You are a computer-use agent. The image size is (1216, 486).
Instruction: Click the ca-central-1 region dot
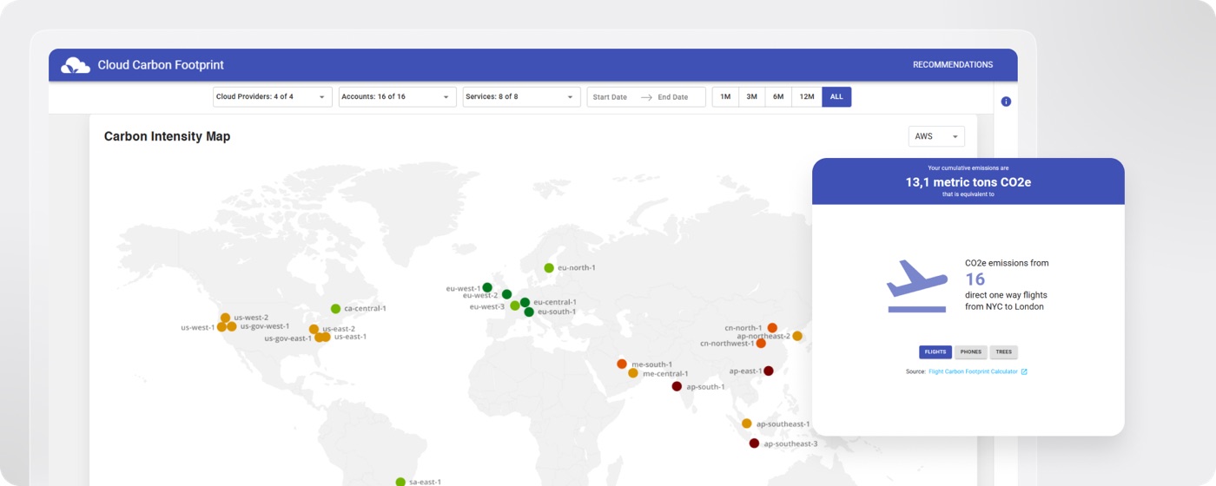pyautogui.click(x=335, y=309)
